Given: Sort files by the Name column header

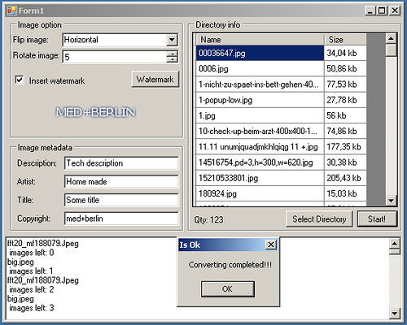Looking at the screenshot, I should click(260, 40).
